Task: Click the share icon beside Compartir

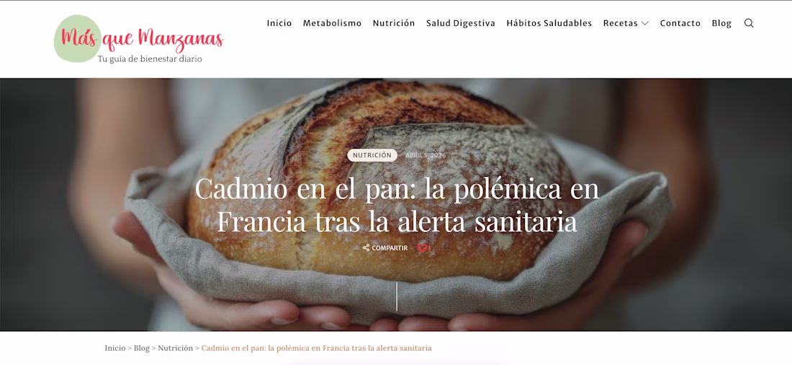Action: [x=366, y=248]
